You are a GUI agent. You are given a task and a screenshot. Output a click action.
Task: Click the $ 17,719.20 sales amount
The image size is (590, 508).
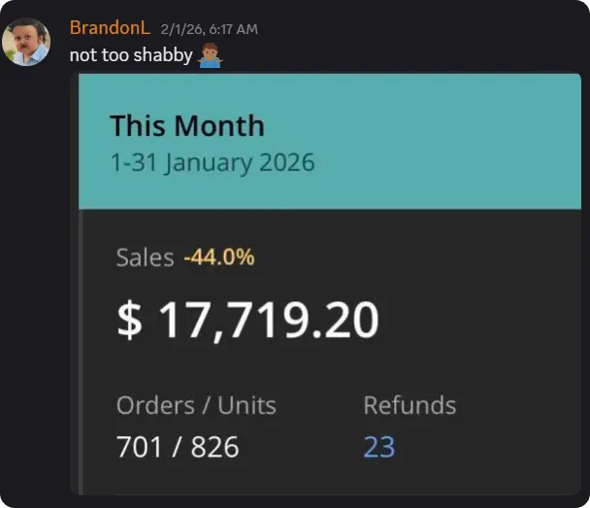click(x=247, y=321)
